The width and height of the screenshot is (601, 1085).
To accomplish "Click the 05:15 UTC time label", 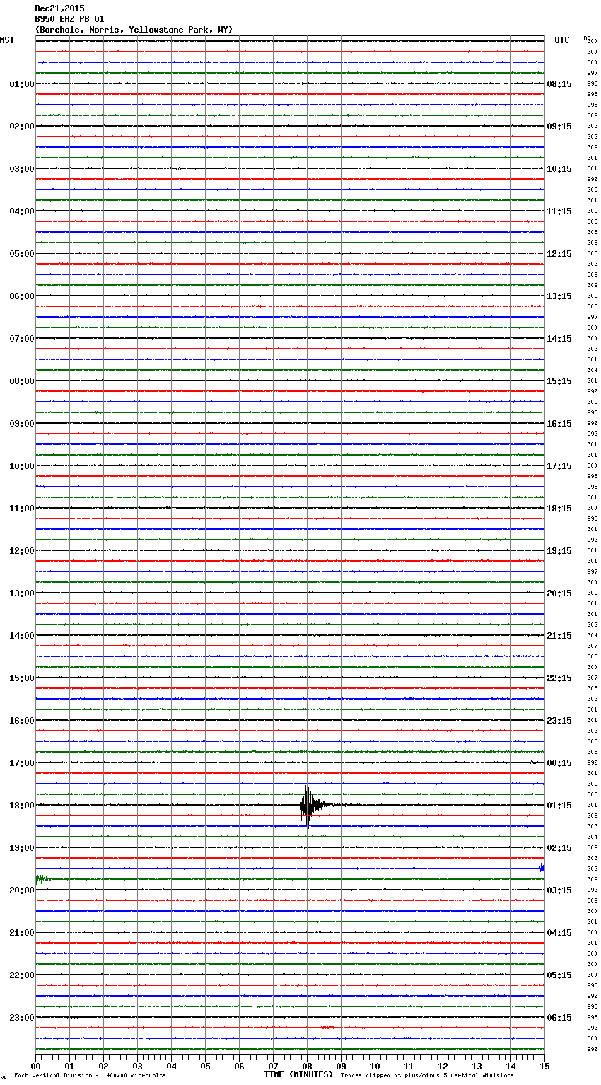I will tap(559, 975).
